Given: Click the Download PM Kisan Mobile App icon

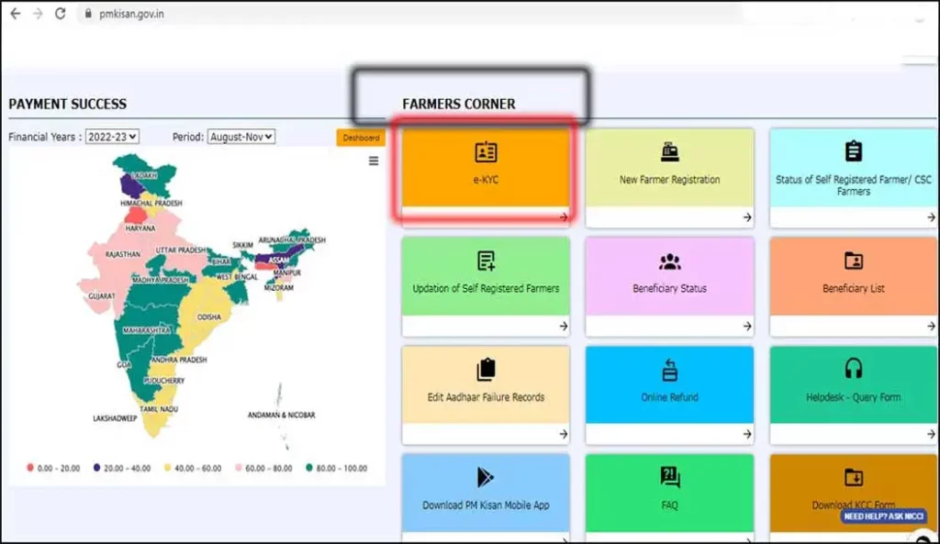Looking at the screenshot, I should [486, 476].
